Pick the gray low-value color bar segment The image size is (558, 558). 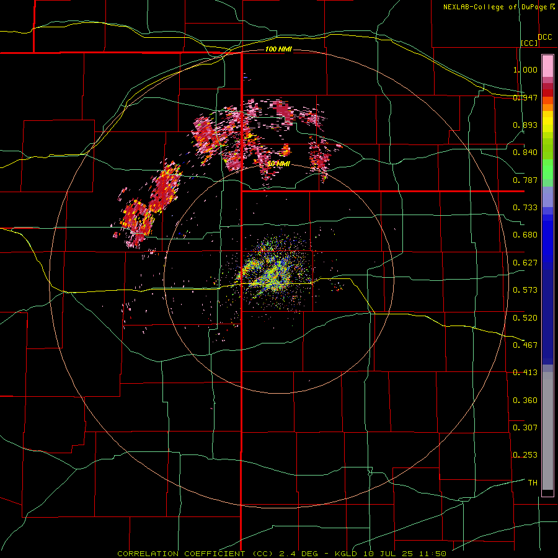coord(547,431)
